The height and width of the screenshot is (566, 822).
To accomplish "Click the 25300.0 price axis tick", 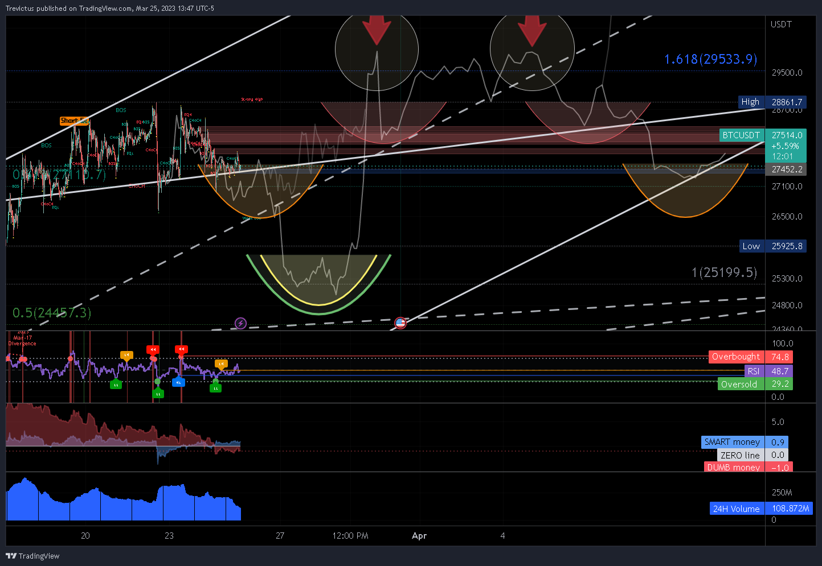I will 787,279.
